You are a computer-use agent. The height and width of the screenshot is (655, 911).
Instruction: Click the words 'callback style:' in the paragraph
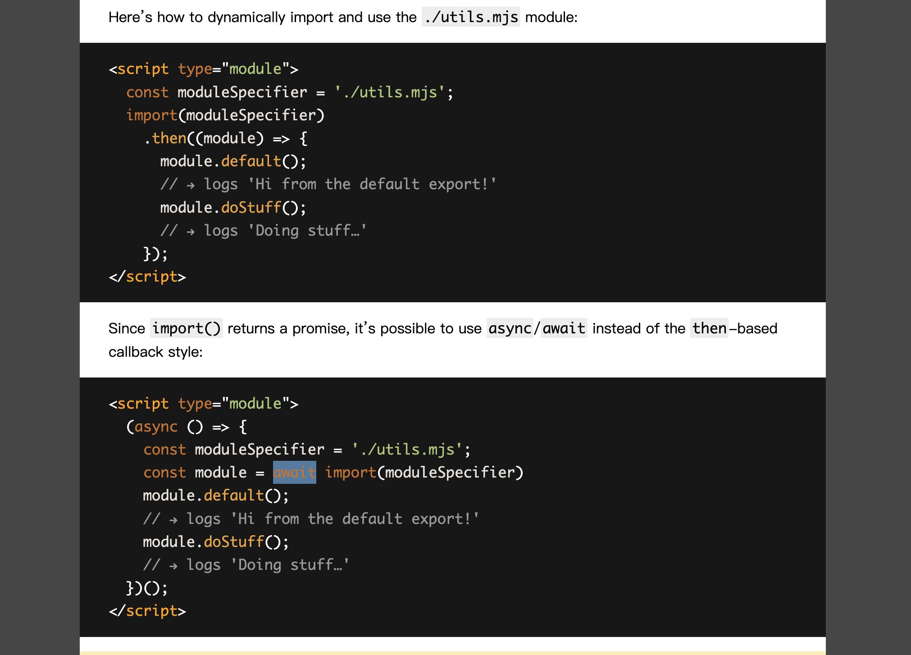point(155,352)
